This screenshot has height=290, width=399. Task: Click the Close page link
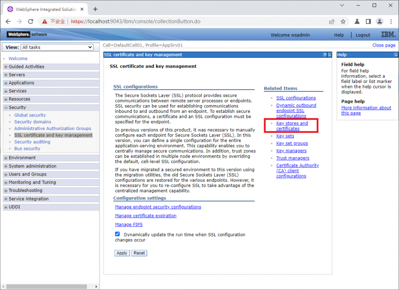coord(384,45)
